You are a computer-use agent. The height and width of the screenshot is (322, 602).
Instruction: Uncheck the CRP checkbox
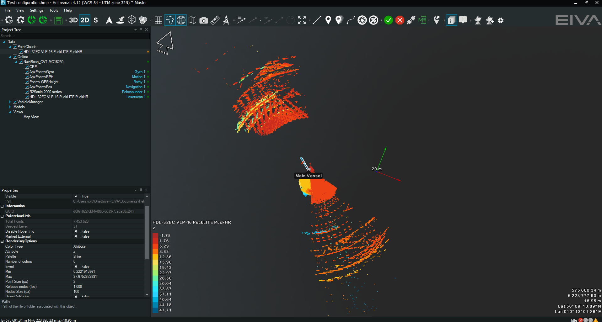27,67
